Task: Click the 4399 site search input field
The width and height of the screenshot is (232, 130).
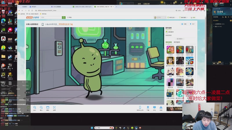Action: point(51,17)
